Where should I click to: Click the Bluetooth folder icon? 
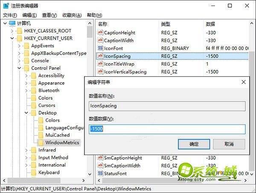[x=34, y=90]
